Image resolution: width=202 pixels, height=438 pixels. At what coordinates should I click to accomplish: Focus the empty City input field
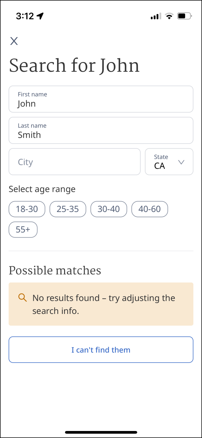point(75,162)
